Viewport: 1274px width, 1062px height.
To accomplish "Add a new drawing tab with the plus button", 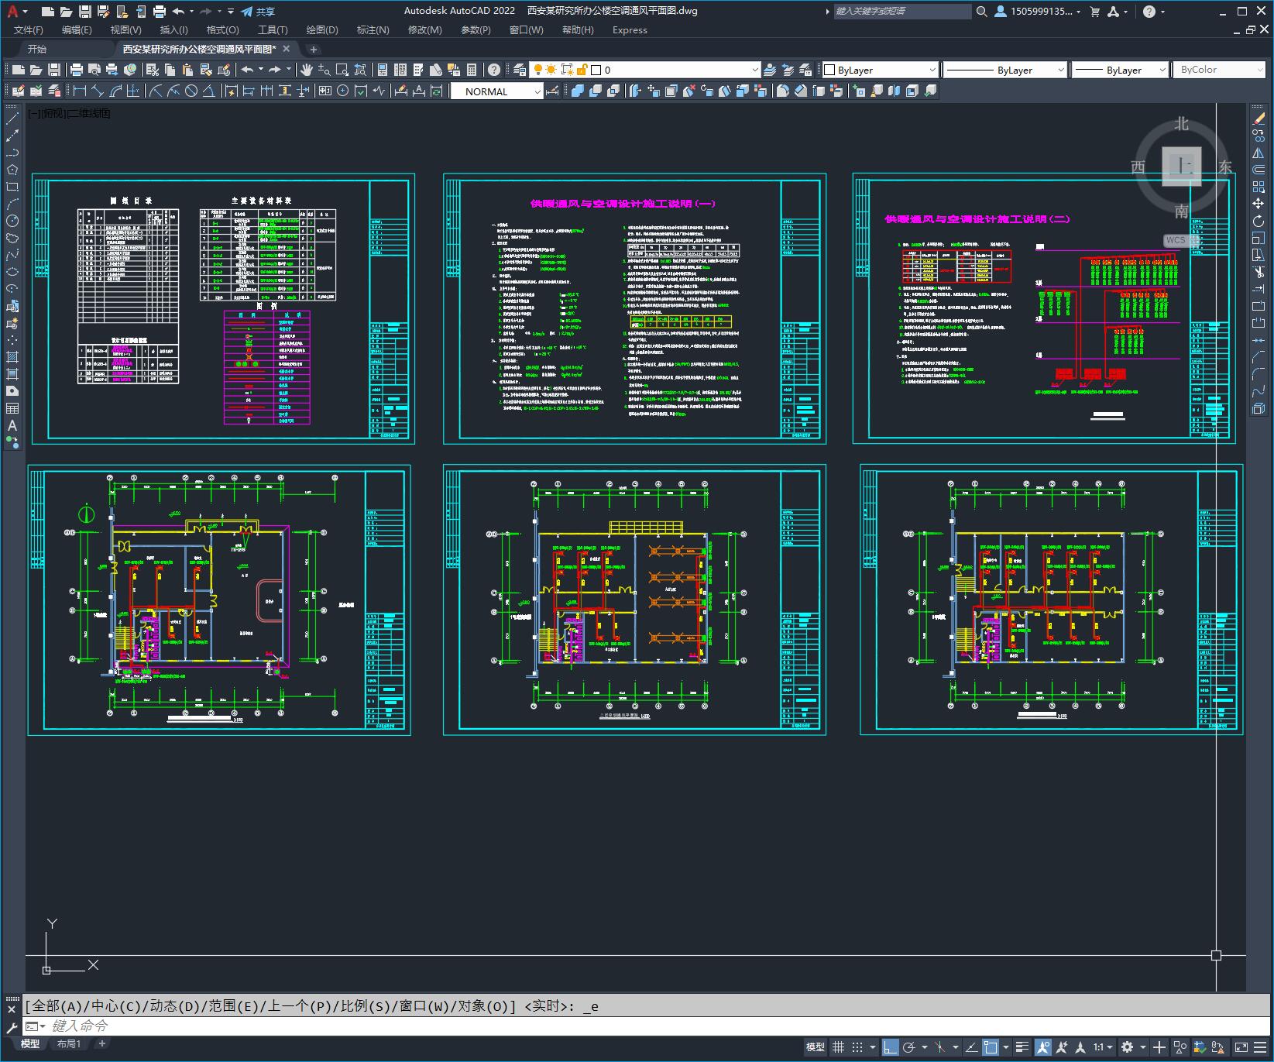I will [313, 49].
